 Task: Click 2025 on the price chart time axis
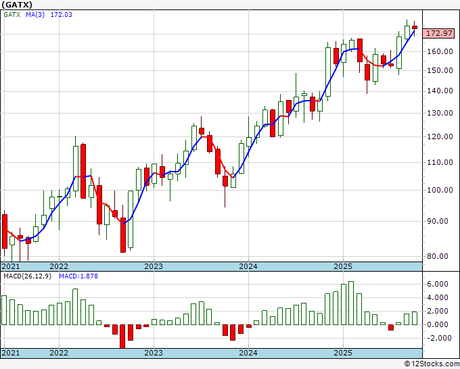(x=343, y=266)
